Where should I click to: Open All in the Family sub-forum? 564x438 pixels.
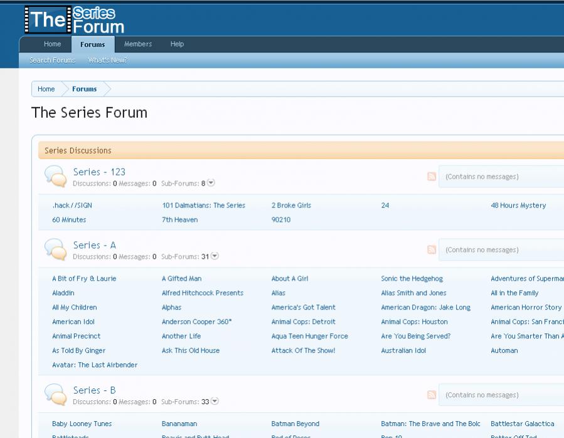514,293
